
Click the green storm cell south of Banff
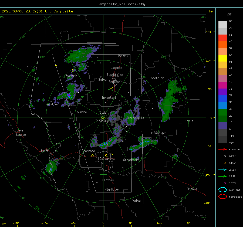[x=51, y=167]
